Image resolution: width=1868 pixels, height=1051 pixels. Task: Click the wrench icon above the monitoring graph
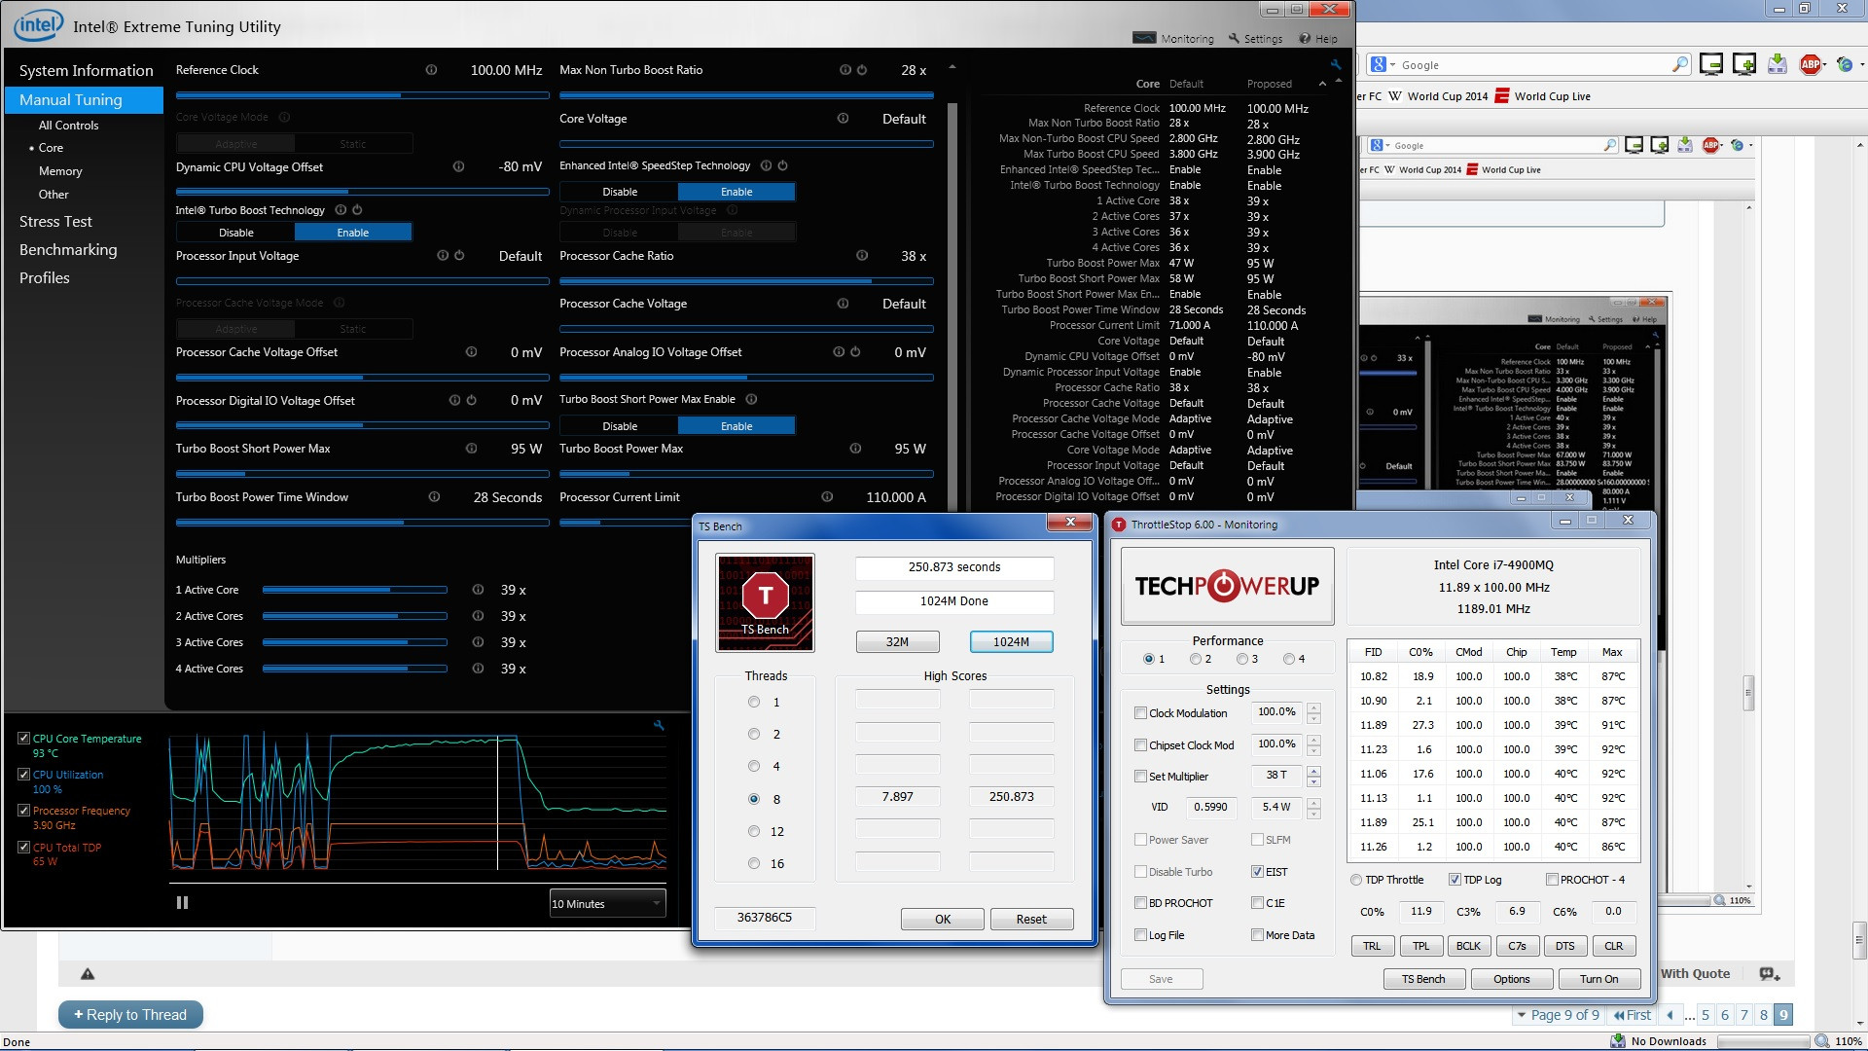point(659,725)
